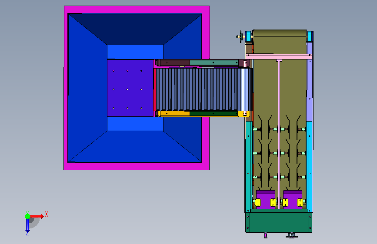Select the white cylindrical roller at belt end
Screen dimensions: 377x244
point(244,89)
